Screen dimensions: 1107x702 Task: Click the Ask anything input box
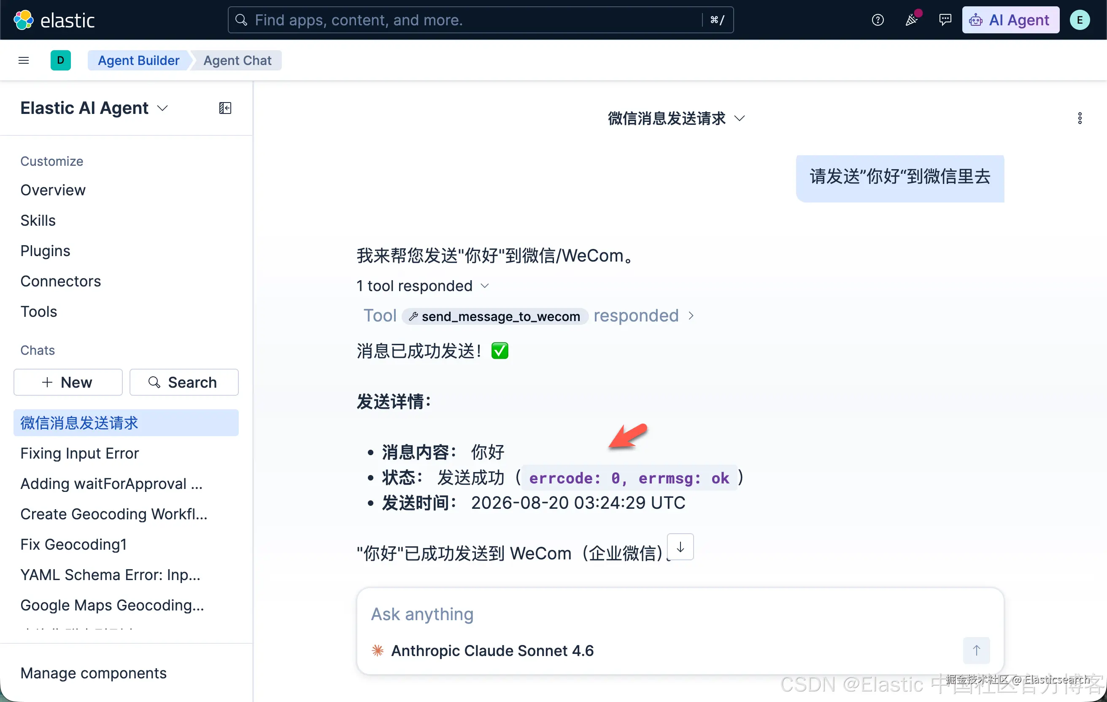click(x=680, y=614)
